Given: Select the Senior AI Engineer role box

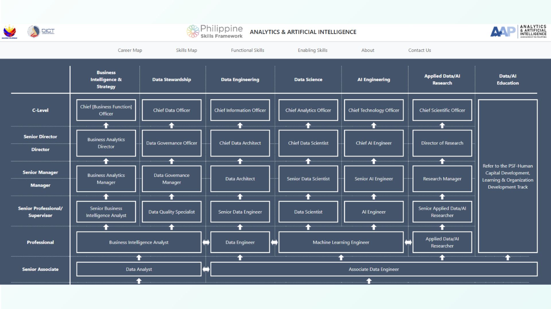Looking at the screenshot, I should click(374, 179).
